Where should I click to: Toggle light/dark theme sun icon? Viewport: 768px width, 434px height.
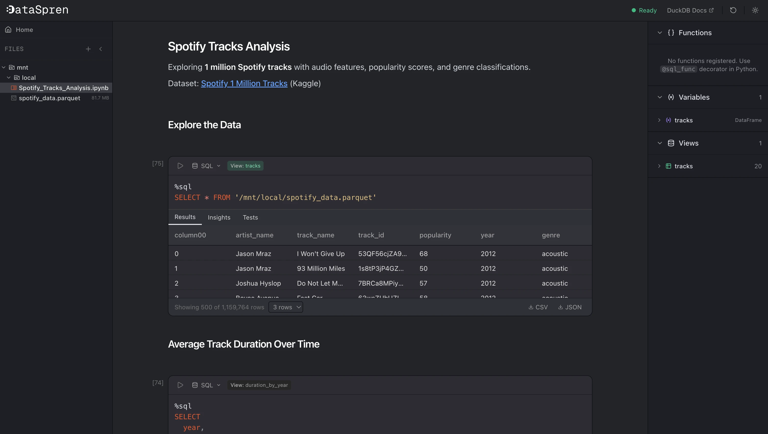tap(755, 10)
